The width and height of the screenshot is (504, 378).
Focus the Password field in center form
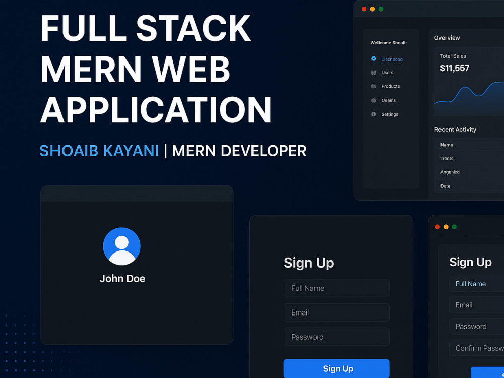(336, 337)
